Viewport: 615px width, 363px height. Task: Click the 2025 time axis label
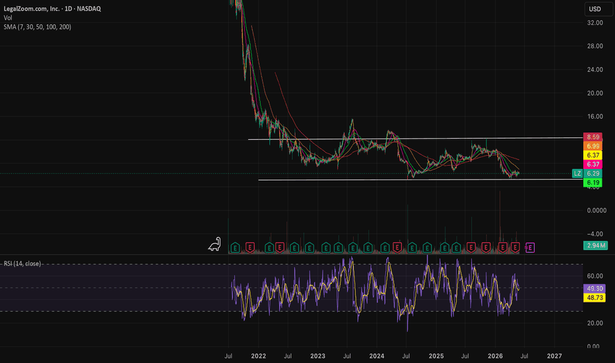click(436, 356)
